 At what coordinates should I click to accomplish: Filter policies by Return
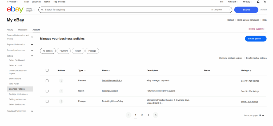[78, 51]
